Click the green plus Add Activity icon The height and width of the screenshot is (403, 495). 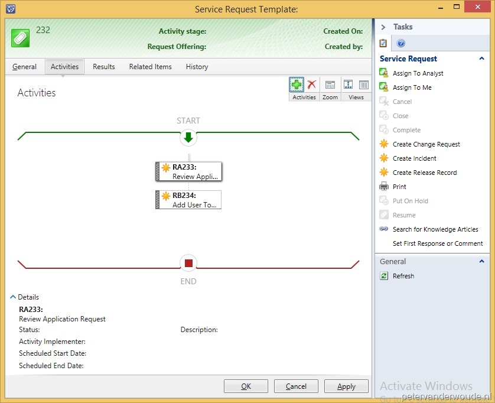[x=297, y=84]
